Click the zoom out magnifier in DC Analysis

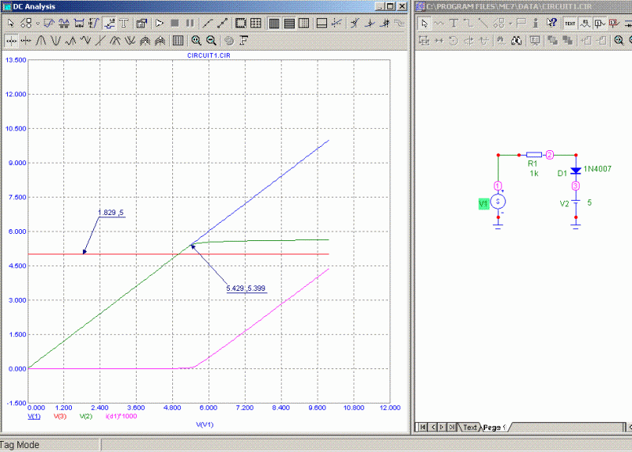tap(211, 40)
